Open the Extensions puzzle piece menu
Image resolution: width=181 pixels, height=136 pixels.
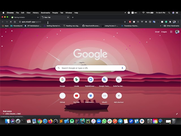pos(170,22)
